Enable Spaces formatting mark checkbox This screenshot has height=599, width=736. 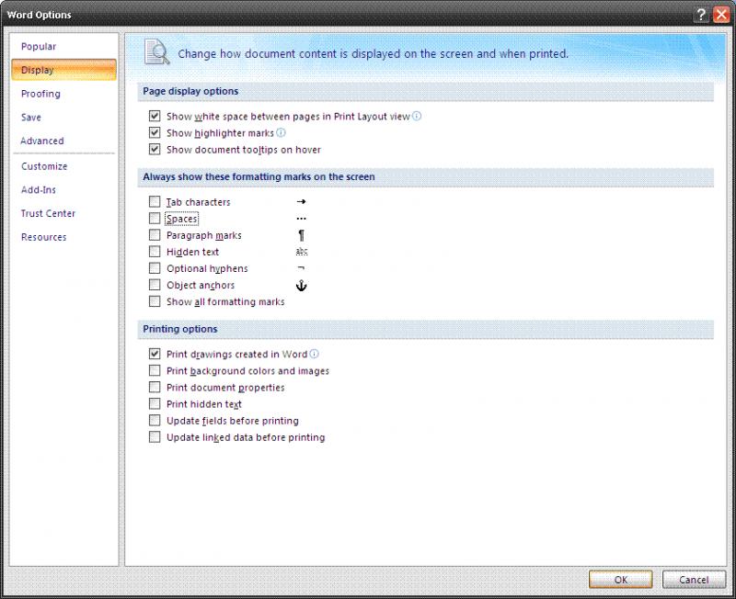click(x=155, y=219)
